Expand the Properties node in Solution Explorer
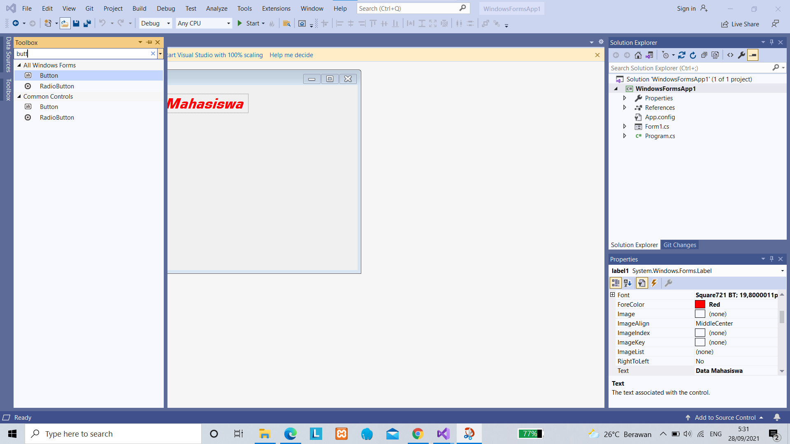This screenshot has height=444, width=790. pyautogui.click(x=625, y=98)
